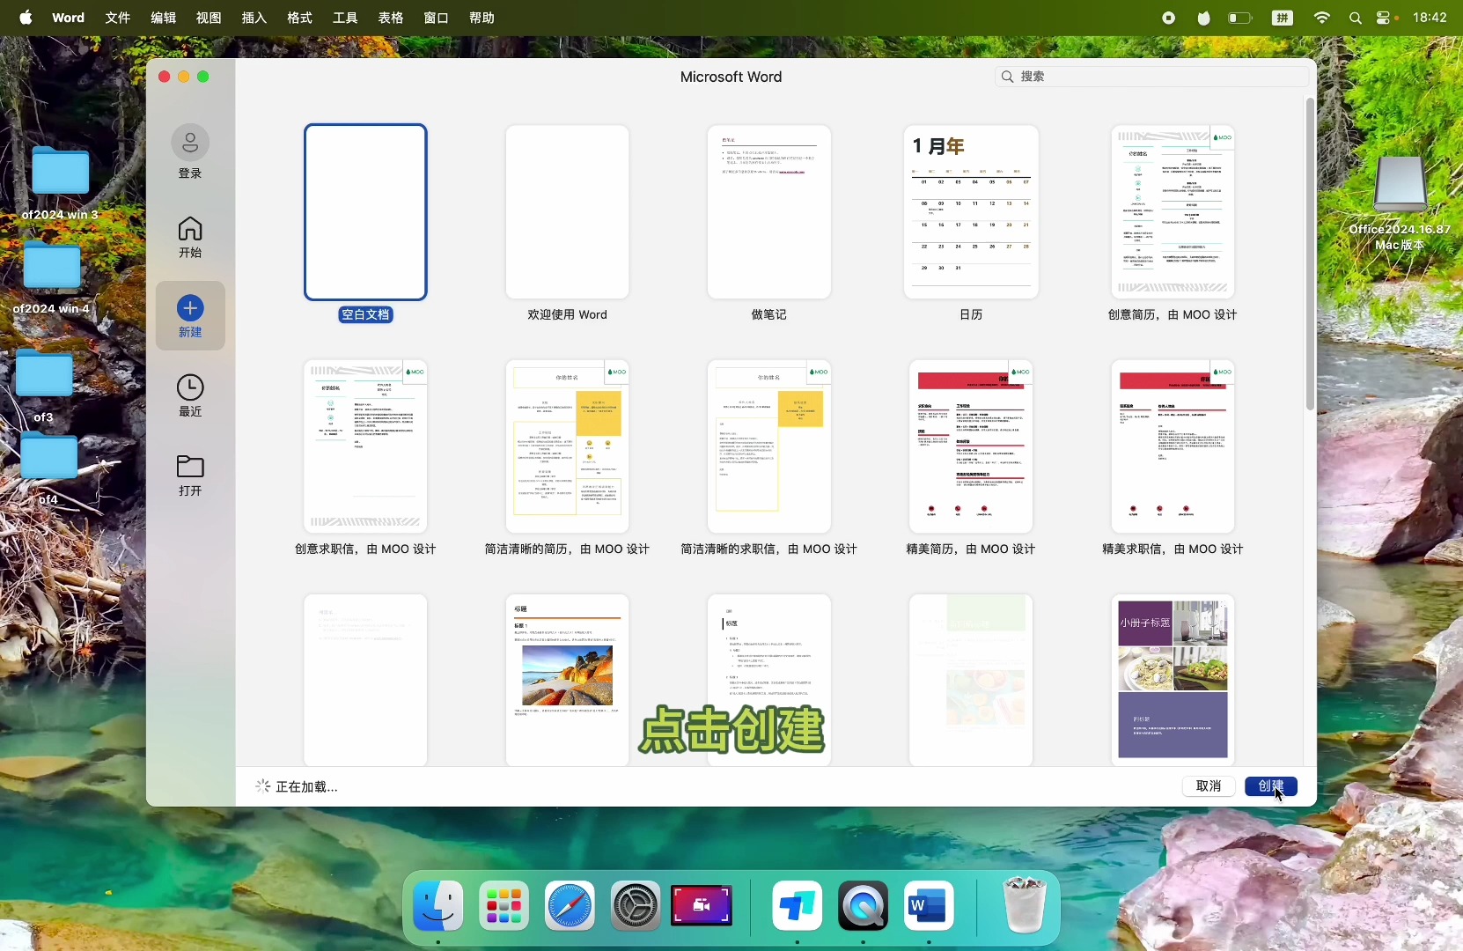Viewport: 1463px width, 951px height.
Task: Open the 帮助 menu
Action: point(482,18)
